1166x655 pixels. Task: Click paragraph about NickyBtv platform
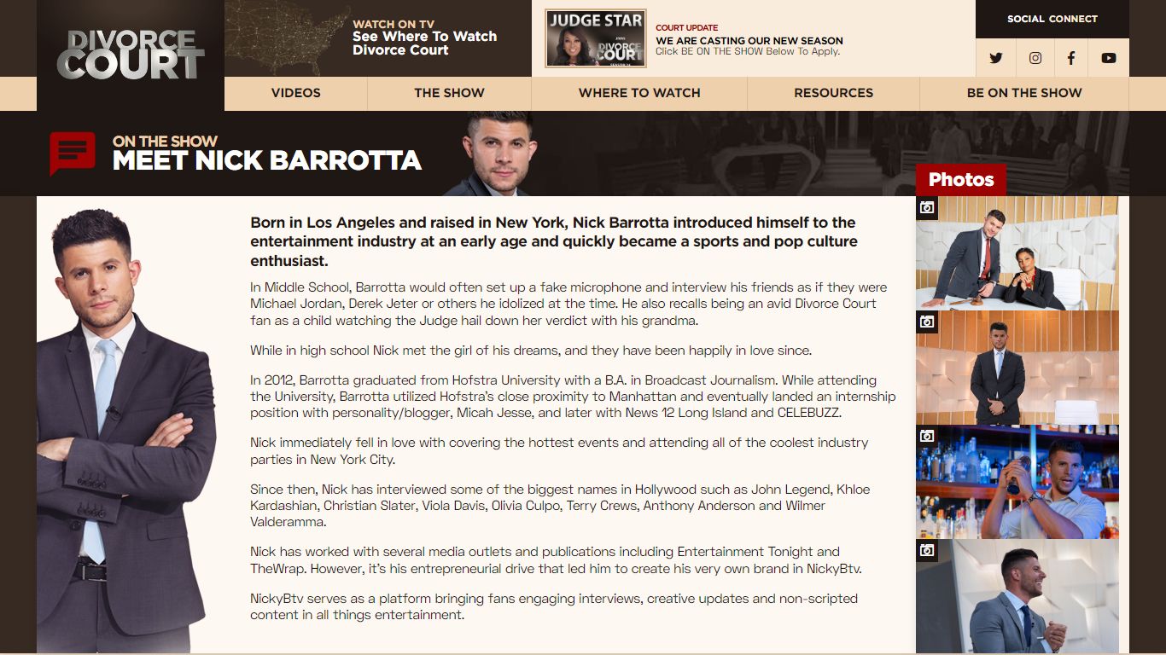[552, 606]
